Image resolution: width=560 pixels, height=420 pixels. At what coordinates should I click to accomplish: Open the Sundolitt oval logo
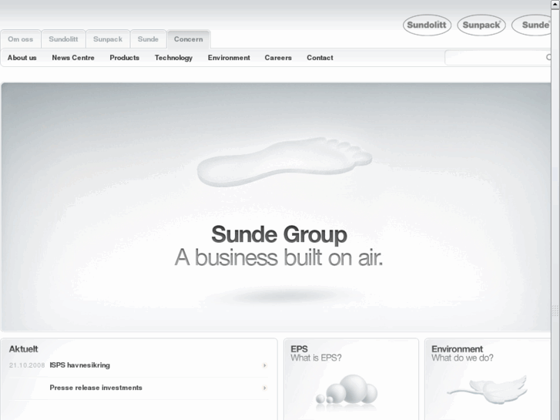point(428,25)
